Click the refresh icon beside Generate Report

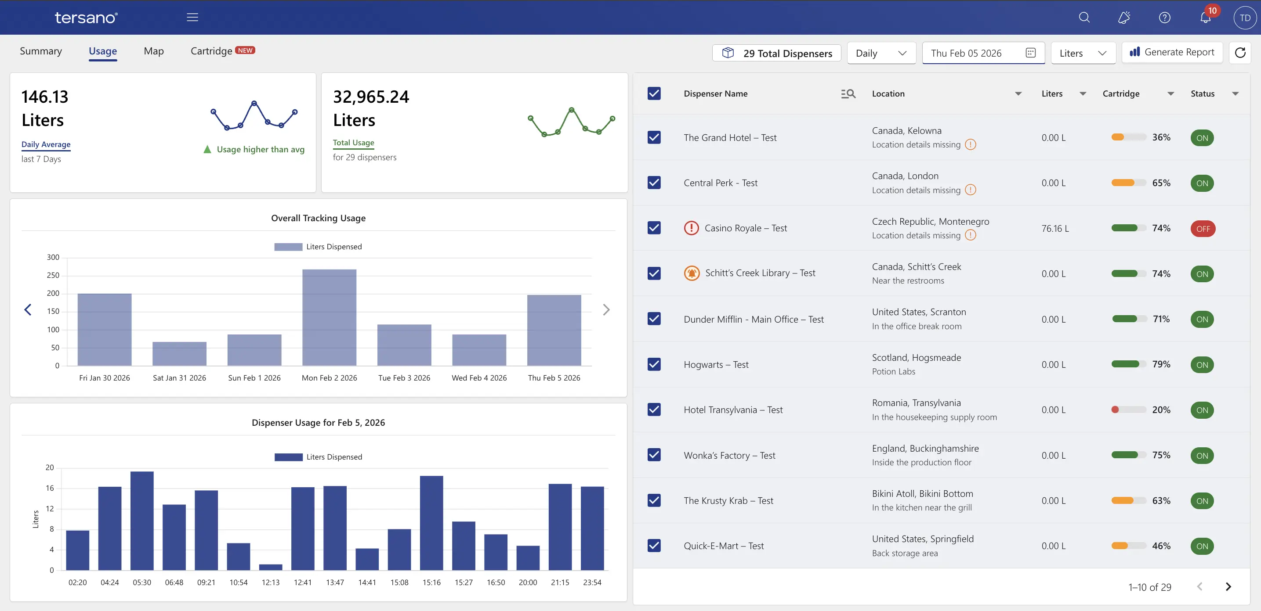pos(1240,53)
